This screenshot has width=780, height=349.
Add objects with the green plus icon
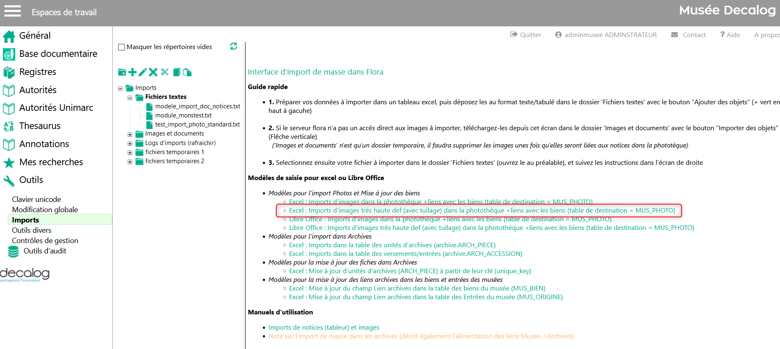[132, 73]
